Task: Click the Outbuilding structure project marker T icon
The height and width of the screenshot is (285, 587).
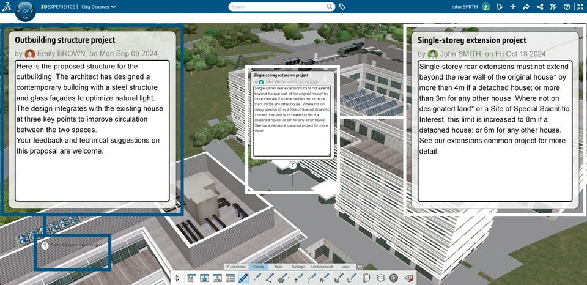Action: tap(45, 245)
